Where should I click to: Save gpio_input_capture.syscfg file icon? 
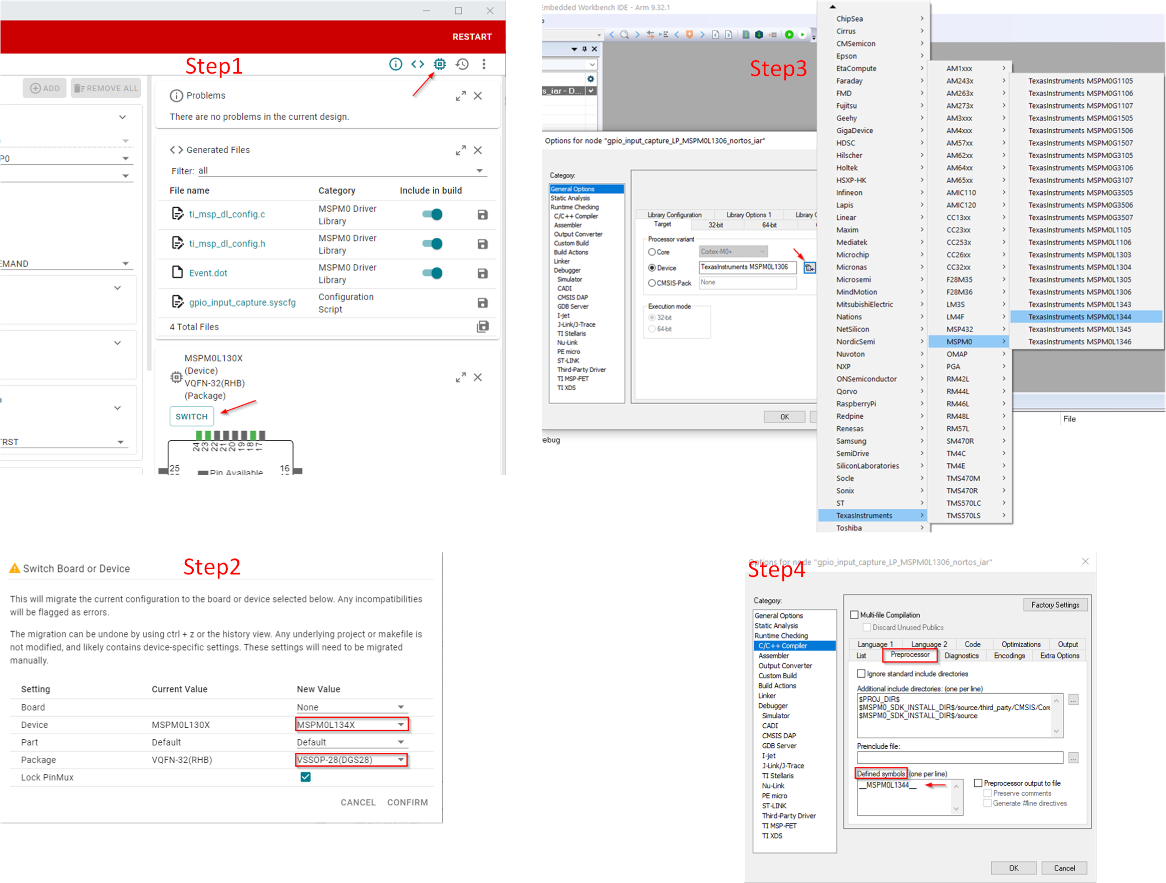point(482,303)
